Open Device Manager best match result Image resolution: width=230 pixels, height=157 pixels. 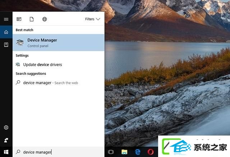pos(59,43)
